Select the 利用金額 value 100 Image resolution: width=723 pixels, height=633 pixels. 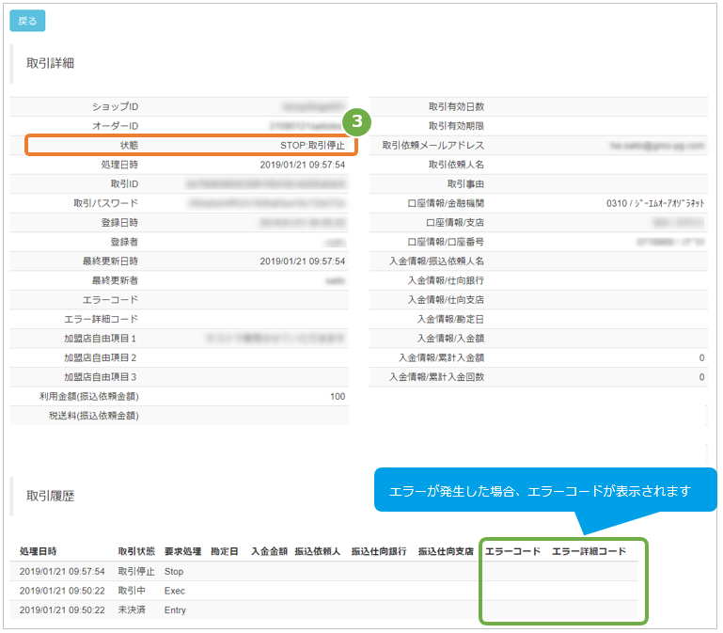(x=338, y=397)
